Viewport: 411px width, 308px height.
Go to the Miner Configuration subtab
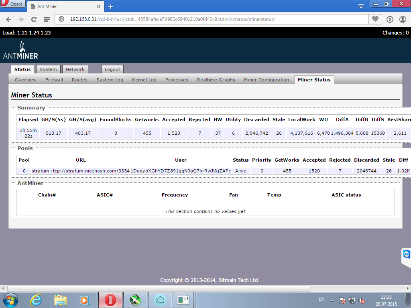tap(266, 80)
